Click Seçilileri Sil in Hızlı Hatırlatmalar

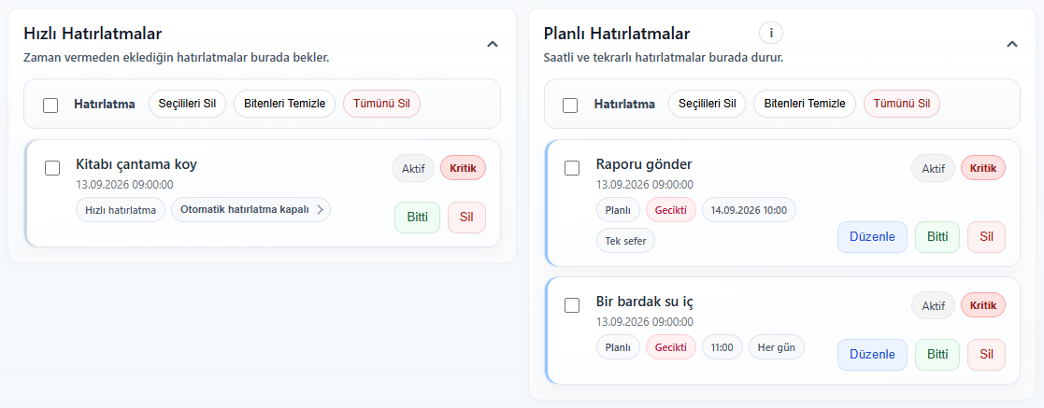pos(187,104)
